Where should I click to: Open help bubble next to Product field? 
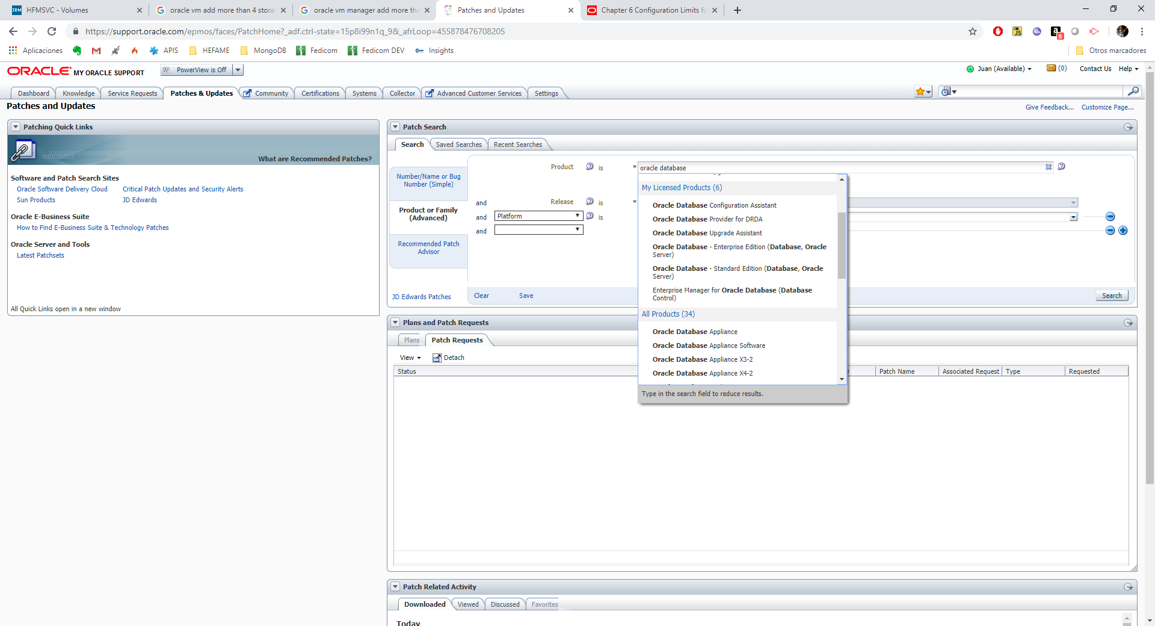[x=589, y=167]
